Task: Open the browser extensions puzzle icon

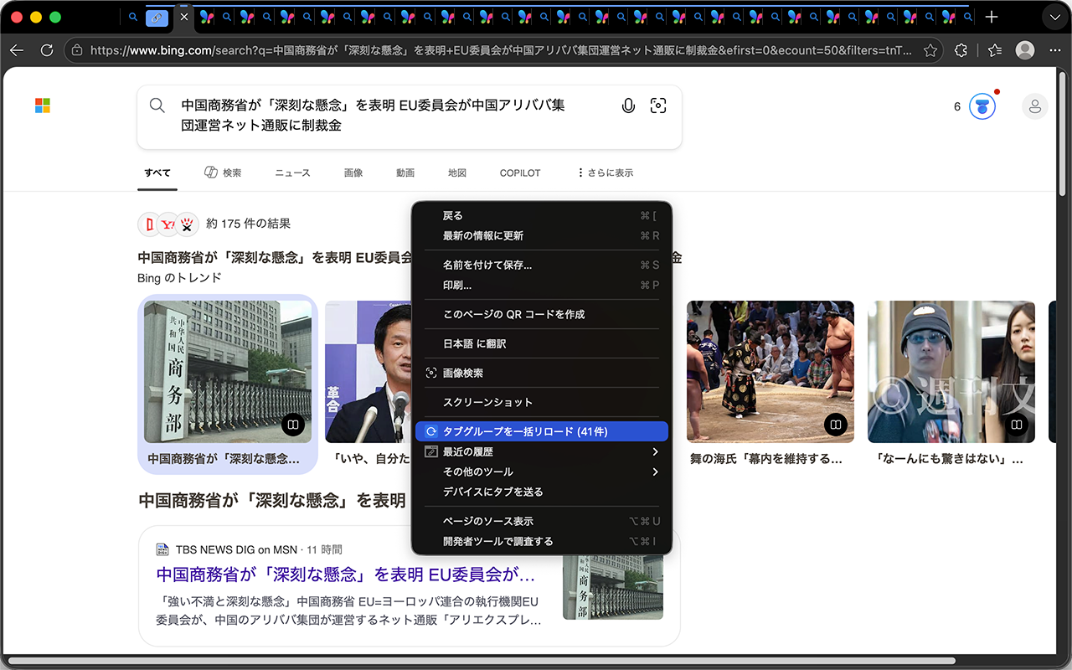Action: click(961, 50)
